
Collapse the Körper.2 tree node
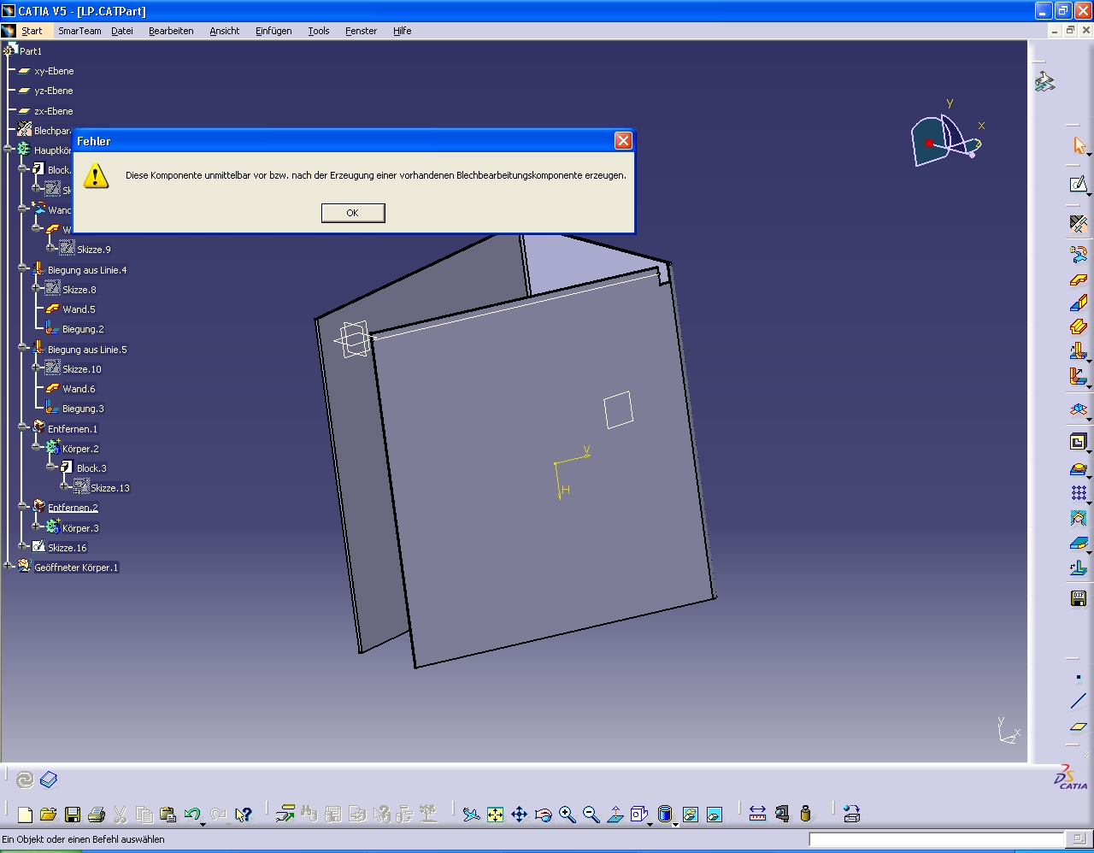tap(37, 448)
